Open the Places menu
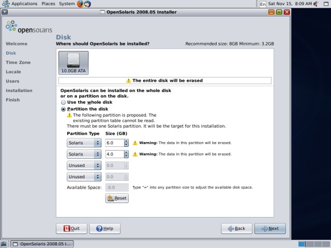The height and width of the screenshot is (248, 331). pos(48,4)
